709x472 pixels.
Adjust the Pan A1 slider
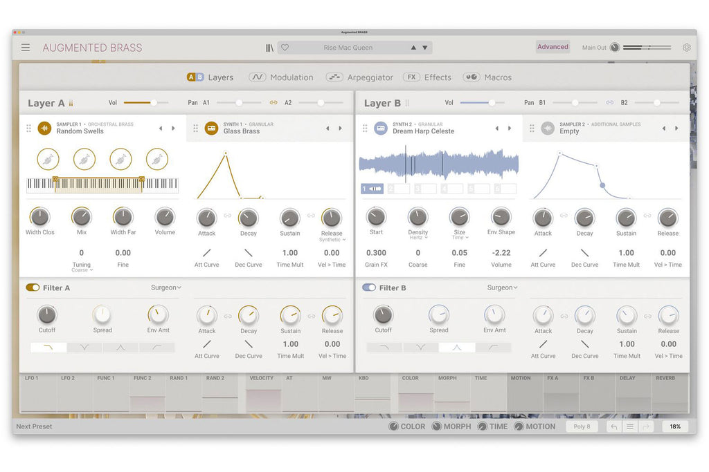click(239, 102)
